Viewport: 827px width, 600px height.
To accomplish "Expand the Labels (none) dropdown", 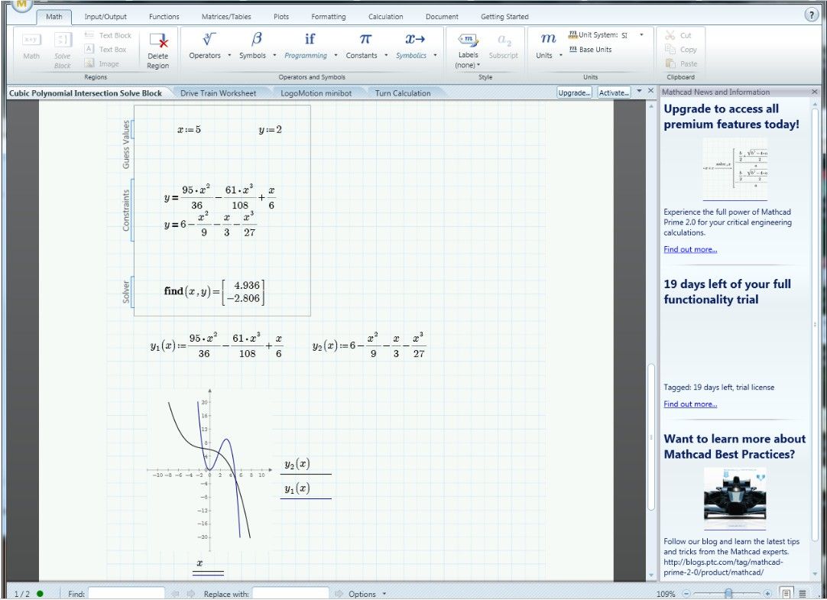I will pos(468,65).
